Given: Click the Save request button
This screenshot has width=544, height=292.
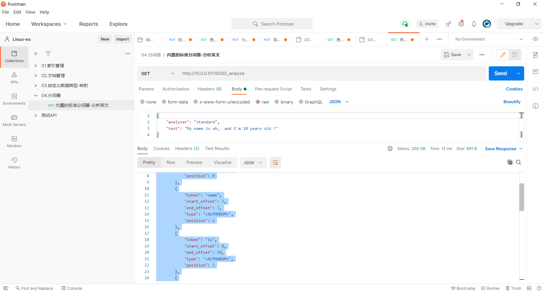Looking at the screenshot, I should 452,55.
